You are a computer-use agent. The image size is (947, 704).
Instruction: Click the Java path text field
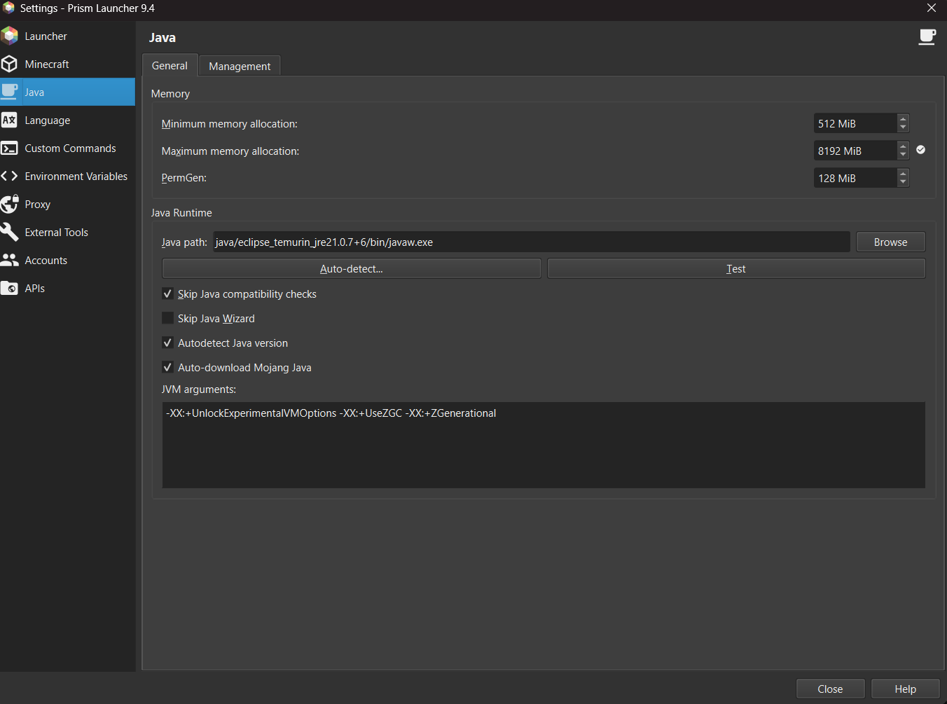pos(532,242)
